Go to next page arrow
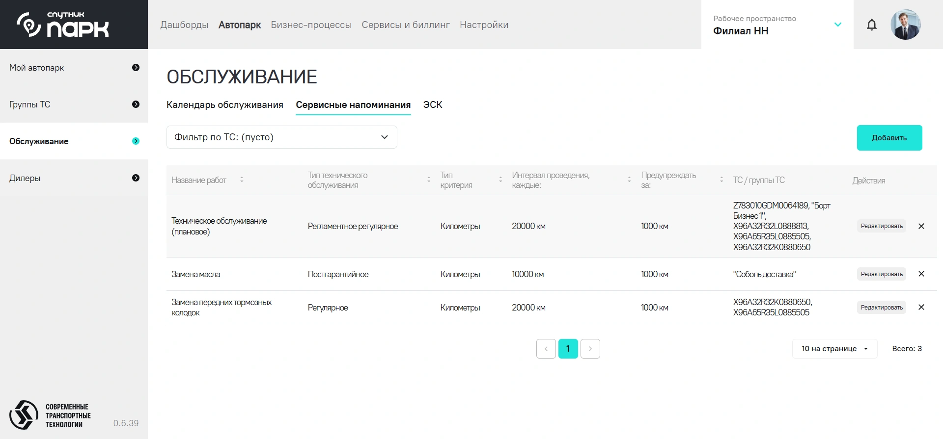The height and width of the screenshot is (439, 943). tap(590, 349)
